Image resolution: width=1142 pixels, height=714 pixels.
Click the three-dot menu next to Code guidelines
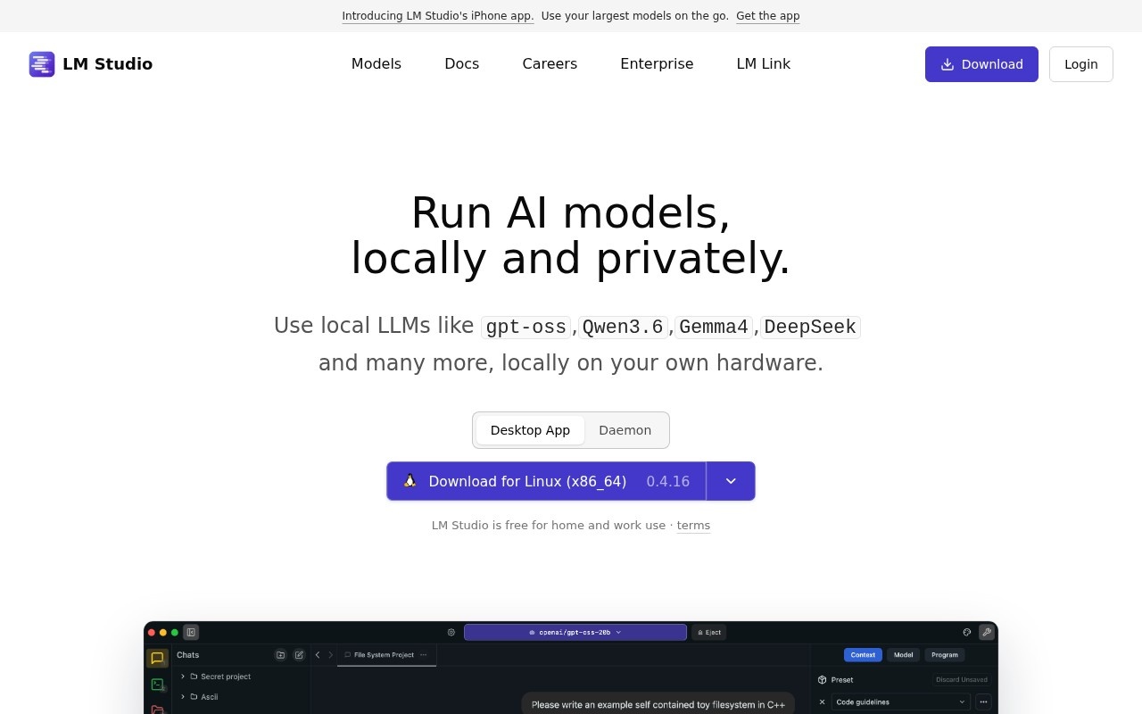[983, 702]
